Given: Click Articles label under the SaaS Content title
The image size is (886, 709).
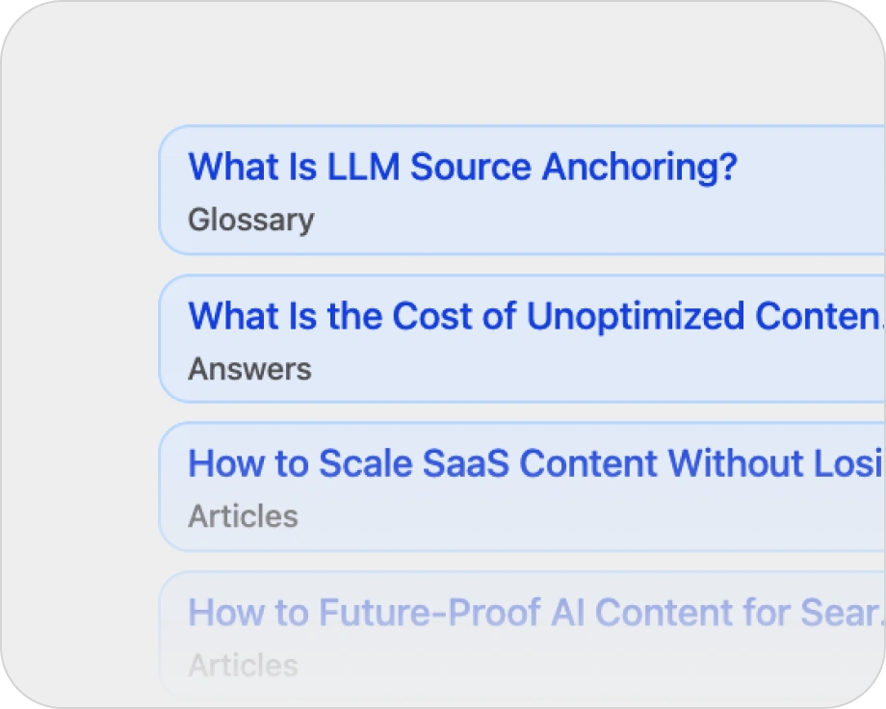Looking at the screenshot, I should tap(243, 516).
